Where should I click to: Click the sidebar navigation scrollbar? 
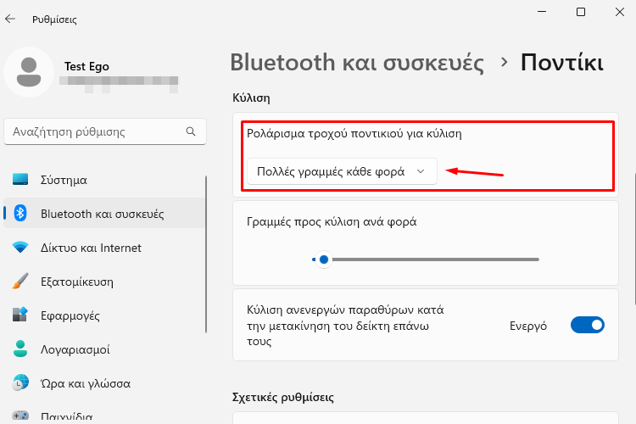click(x=206, y=254)
